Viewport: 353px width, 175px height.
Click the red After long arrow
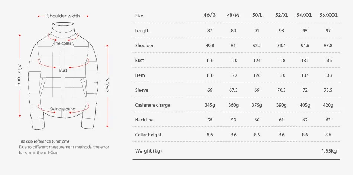coord(20,76)
